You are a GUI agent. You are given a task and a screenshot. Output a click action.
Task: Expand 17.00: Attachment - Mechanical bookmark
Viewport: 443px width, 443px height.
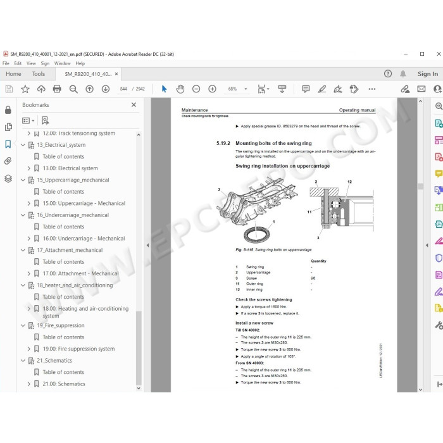29,273
